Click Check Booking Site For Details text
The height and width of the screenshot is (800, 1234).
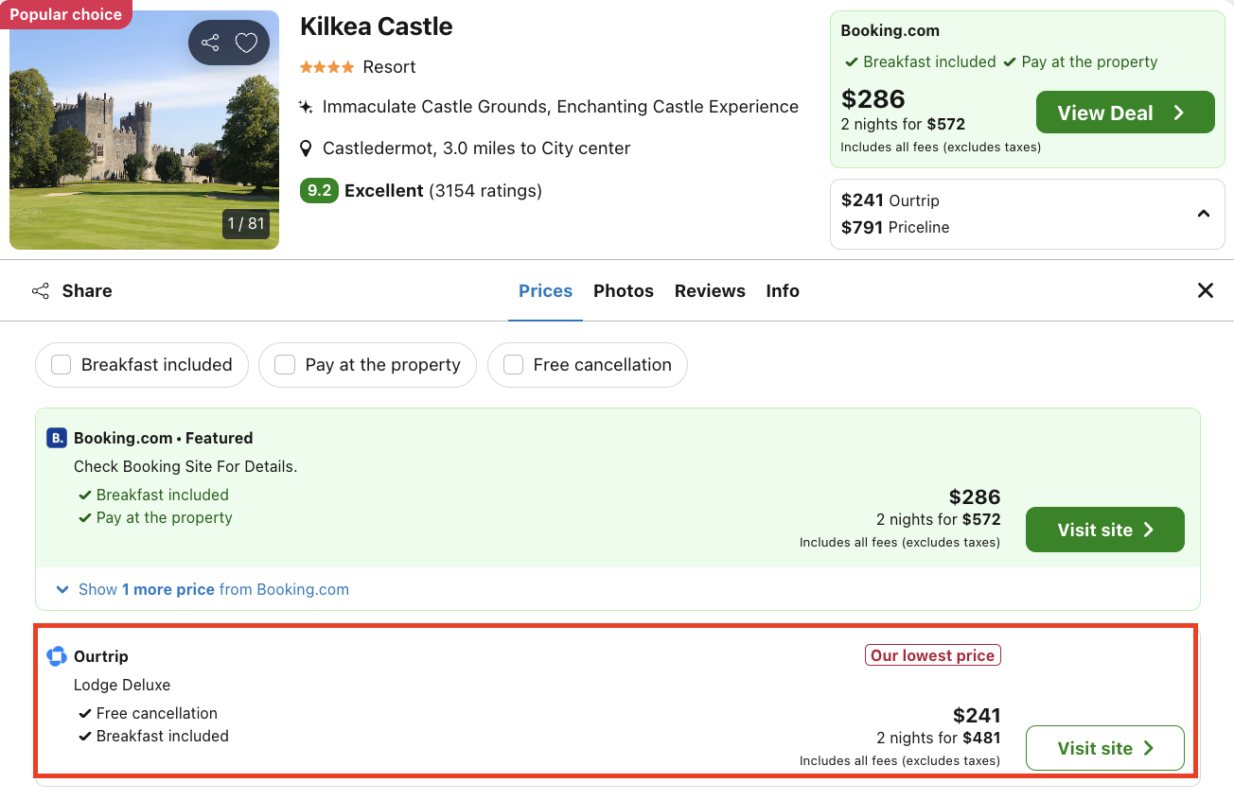pyautogui.click(x=185, y=466)
